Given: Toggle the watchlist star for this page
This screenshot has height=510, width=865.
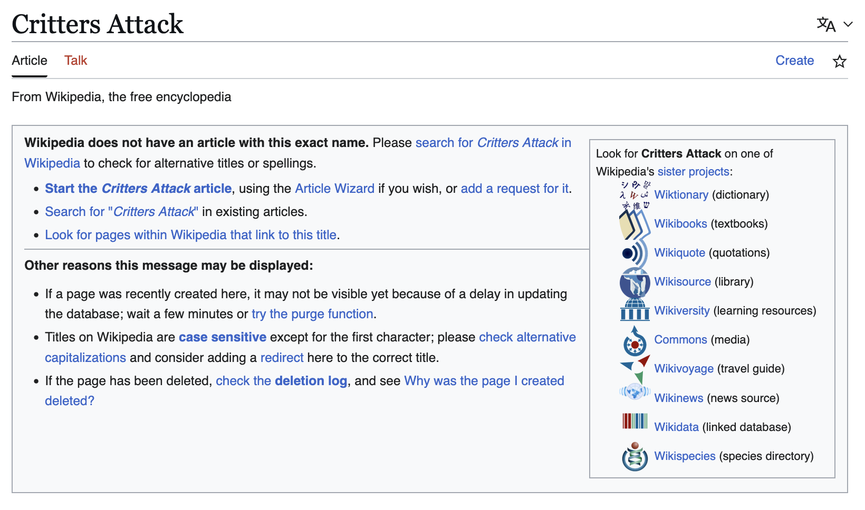Looking at the screenshot, I should coord(839,62).
